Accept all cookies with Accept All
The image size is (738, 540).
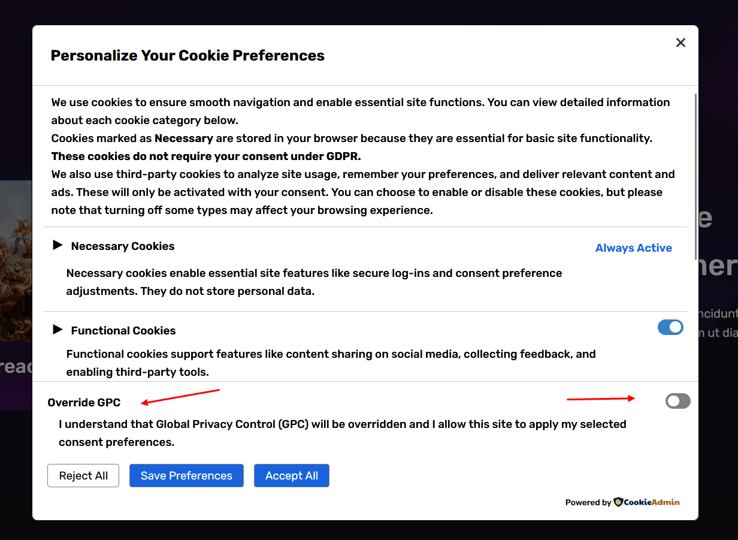click(x=292, y=476)
